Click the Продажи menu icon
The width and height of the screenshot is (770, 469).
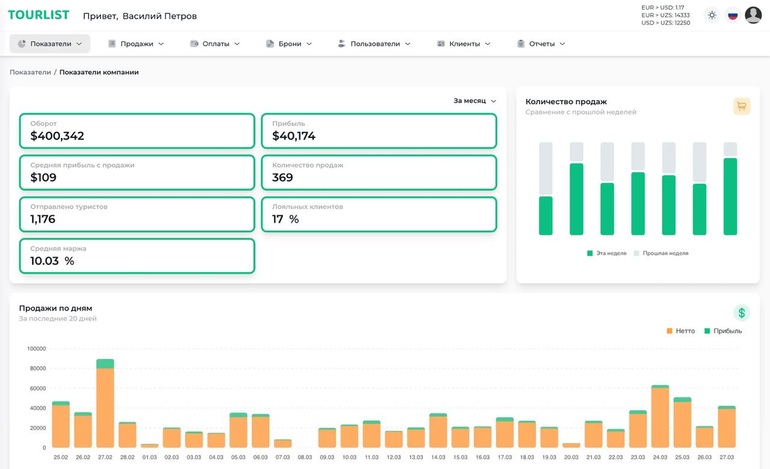112,44
